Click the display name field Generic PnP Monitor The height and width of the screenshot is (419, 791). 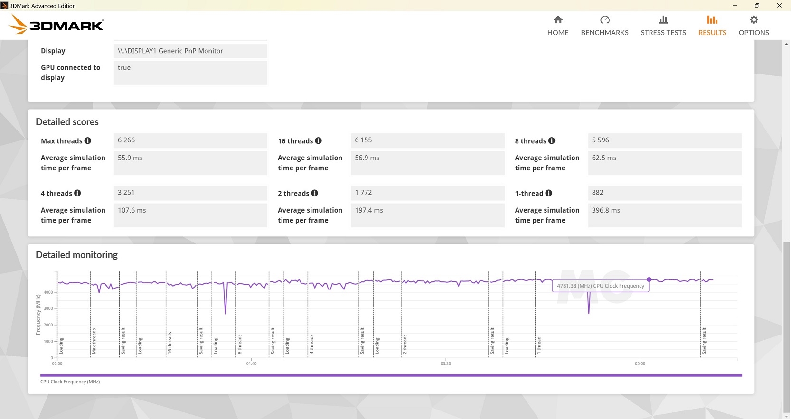coord(190,51)
